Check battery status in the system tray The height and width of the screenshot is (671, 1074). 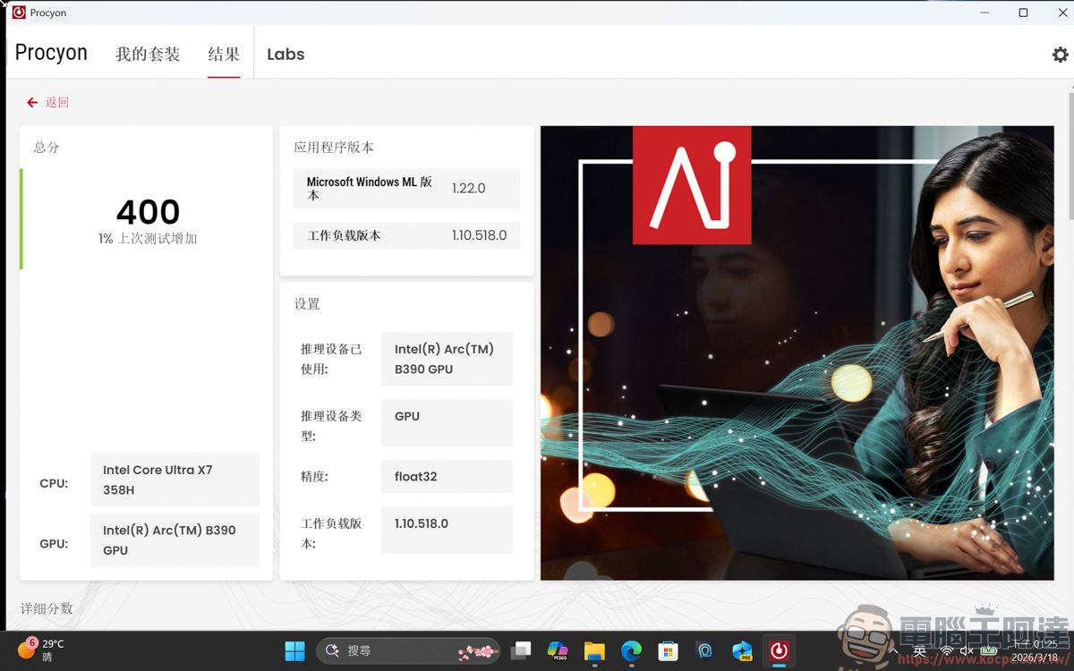(x=988, y=651)
